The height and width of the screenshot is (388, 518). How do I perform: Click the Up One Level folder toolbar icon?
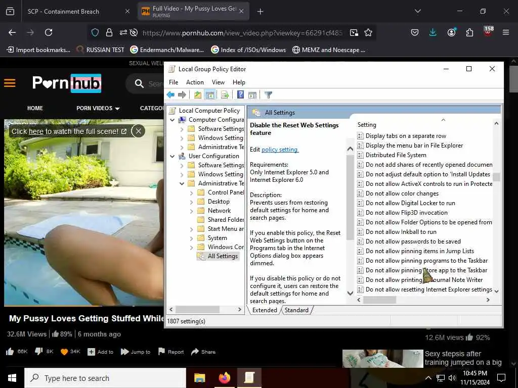[x=198, y=95]
